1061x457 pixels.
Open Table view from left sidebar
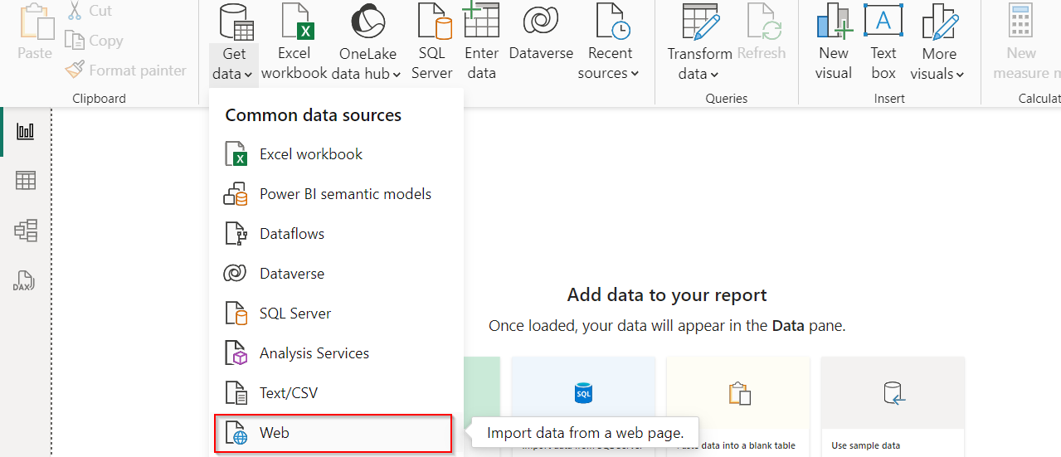coord(26,181)
